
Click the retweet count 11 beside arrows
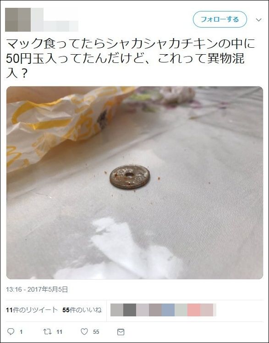click(x=60, y=332)
